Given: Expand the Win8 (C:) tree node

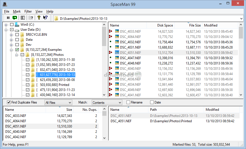Looking at the screenshot, I should [x=6, y=25].
